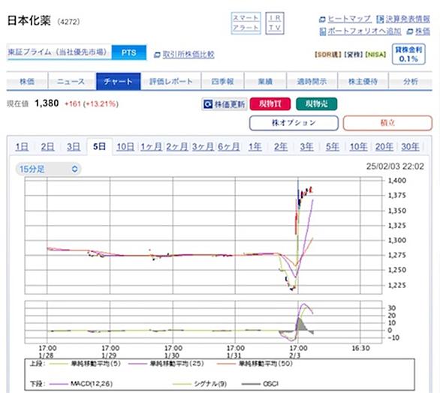Select the 2ヶ月 chart period
Viewport: 440px width, 393px height.
(x=177, y=146)
